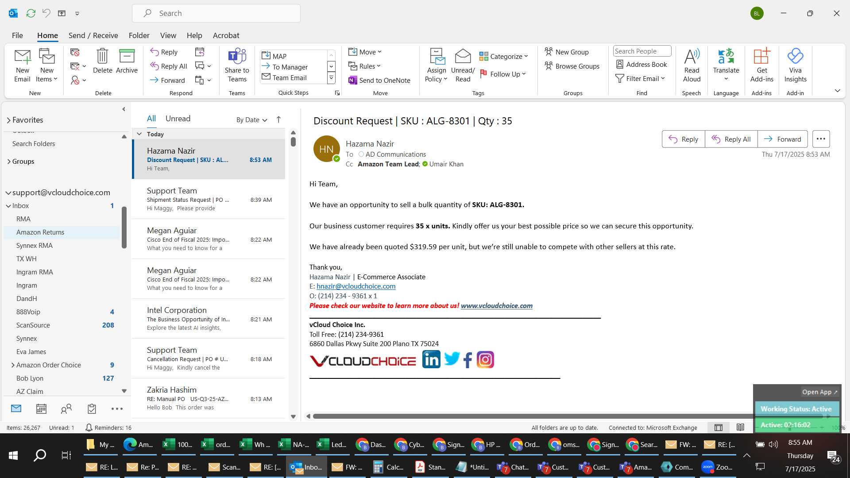The height and width of the screenshot is (478, 850).
Task: Collapse the folder pane arrow
Action: [124, 109]
